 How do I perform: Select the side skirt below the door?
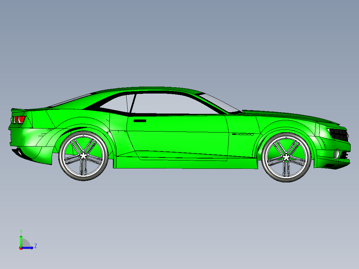tap(185, 163)
